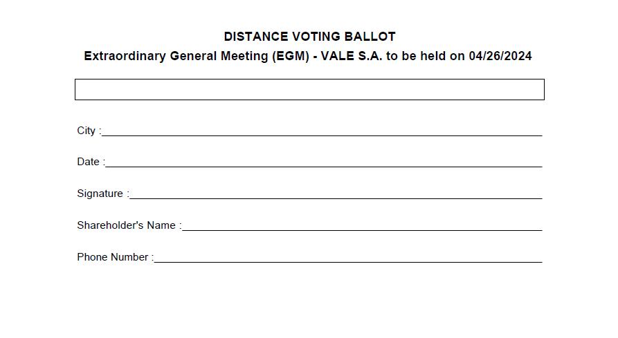
Task: Click the meeting date "04/26/2024"
Action: pos(500,57)
